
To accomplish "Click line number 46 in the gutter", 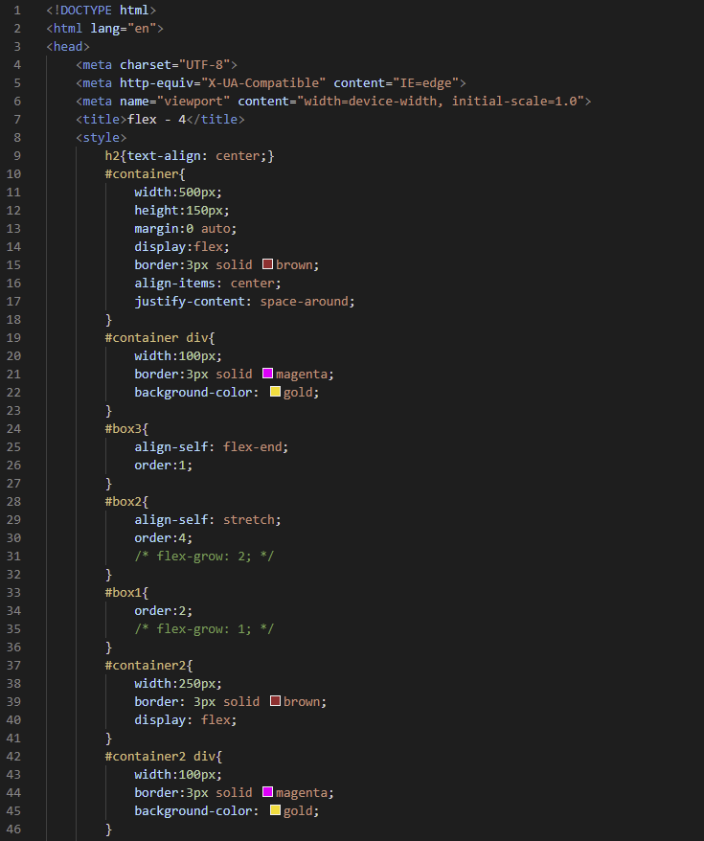I will [x=14, y=830].
